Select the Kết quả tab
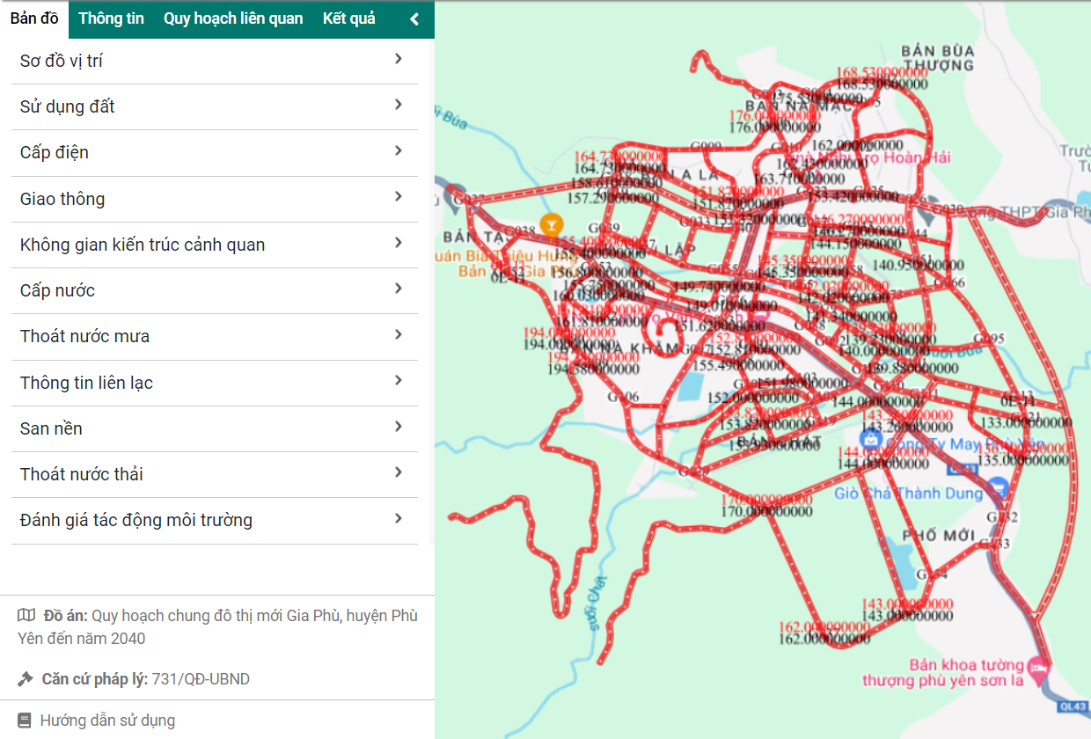 [x=348, y=18]
